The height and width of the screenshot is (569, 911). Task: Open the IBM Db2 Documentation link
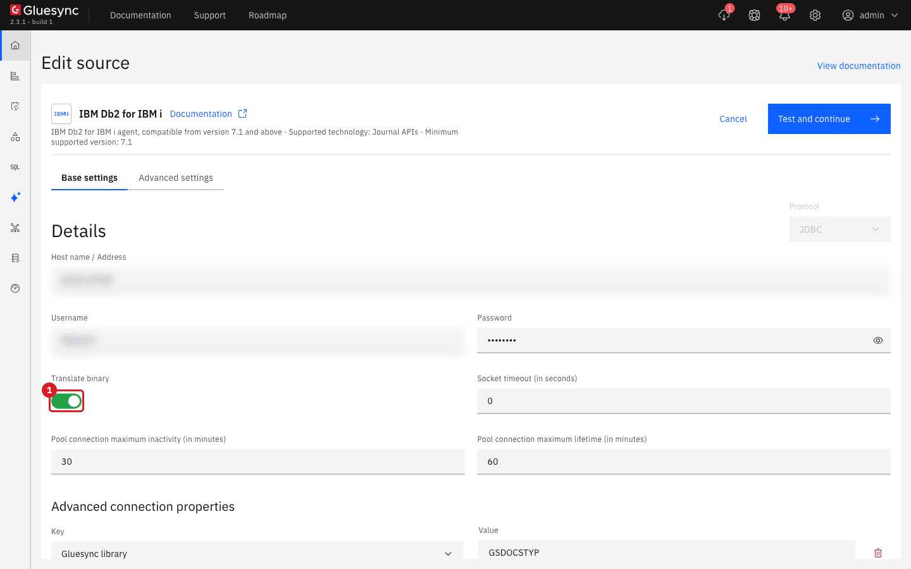click(x=201, y=114)
